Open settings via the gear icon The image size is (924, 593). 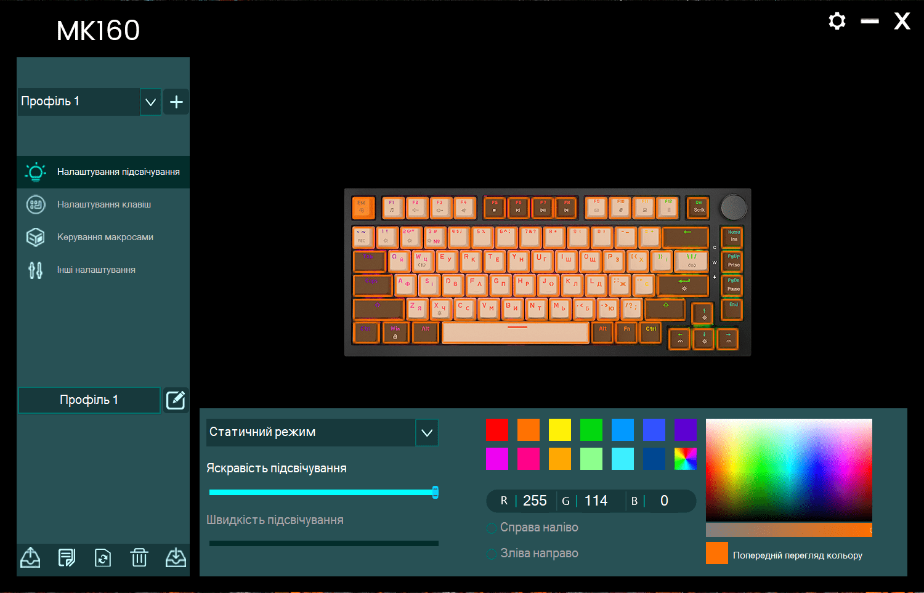tap(837, 22)
